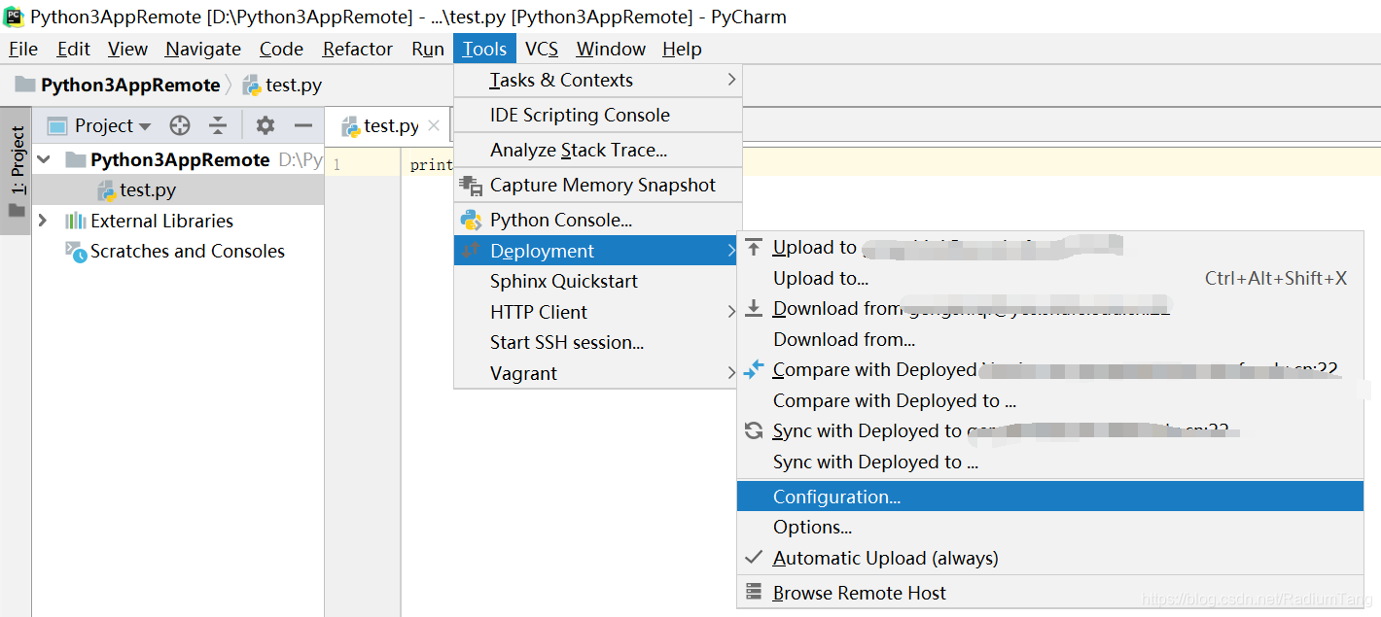
Task: Click the locate/scroll-from-source target icon
Action: click(180, 125)
